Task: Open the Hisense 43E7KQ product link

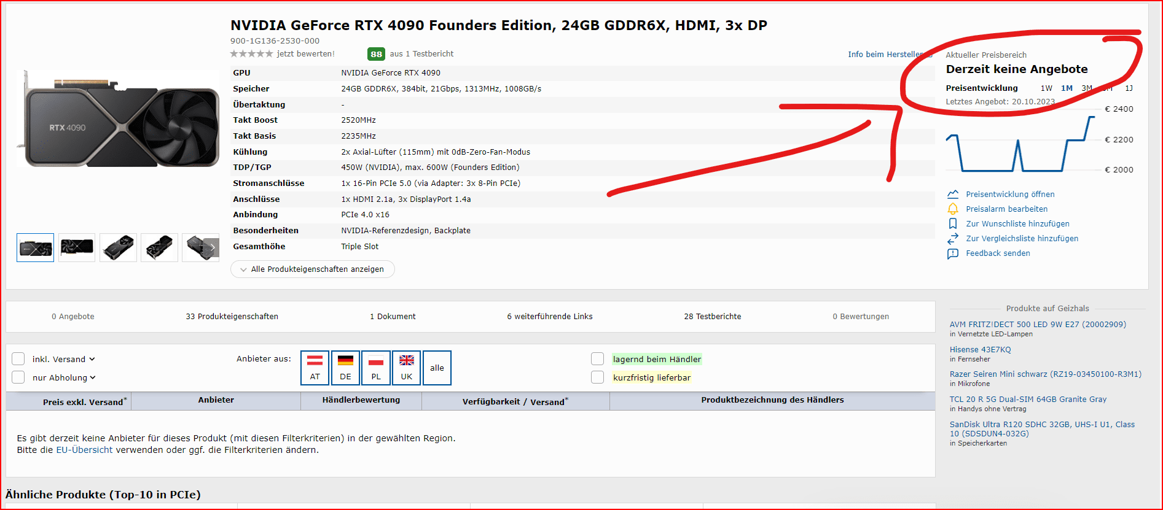Action: 980,350
